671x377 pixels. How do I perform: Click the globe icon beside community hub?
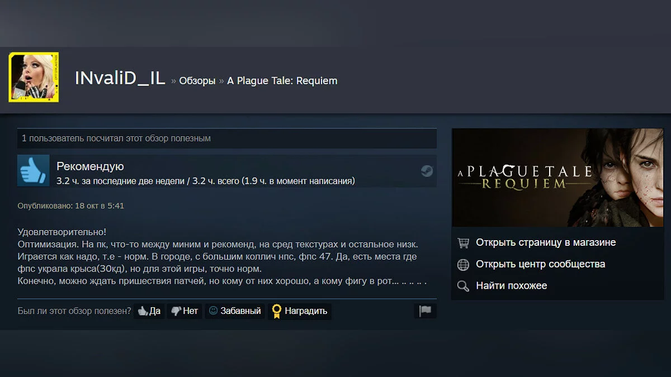point(463,265)
